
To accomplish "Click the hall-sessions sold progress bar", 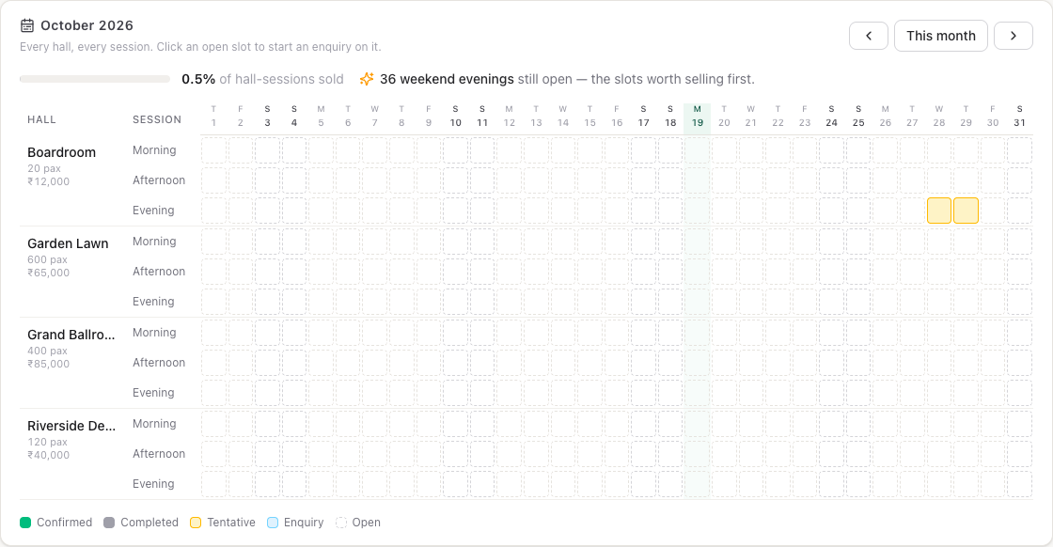I will pos(95,79).
